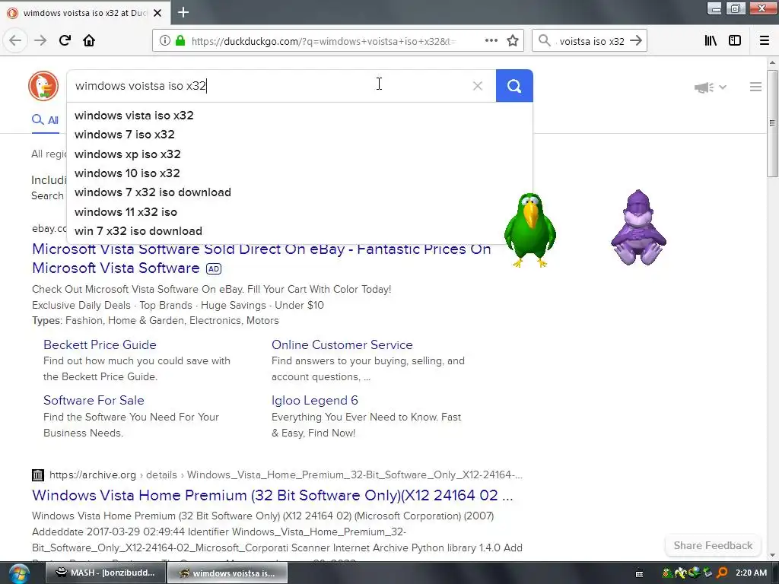The image size is (779, 584).
Task: Click the Firefox address bar URL
Action: click(x=323, y=41)
